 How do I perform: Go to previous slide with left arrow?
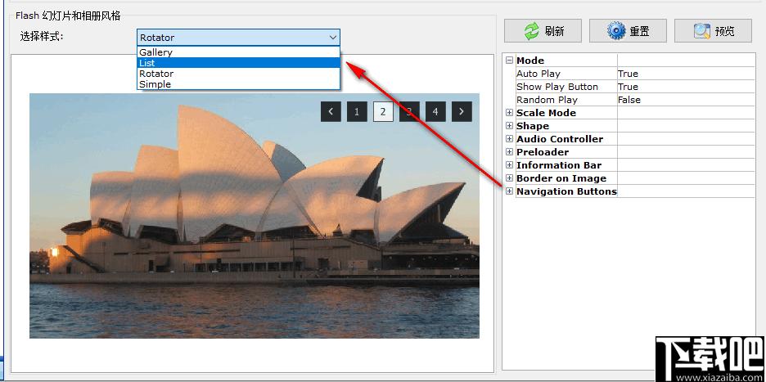coord(331,111)
